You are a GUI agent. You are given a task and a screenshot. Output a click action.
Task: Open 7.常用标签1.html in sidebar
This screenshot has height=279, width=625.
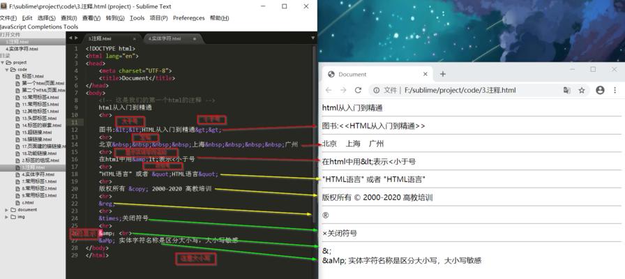coord(39,181)
